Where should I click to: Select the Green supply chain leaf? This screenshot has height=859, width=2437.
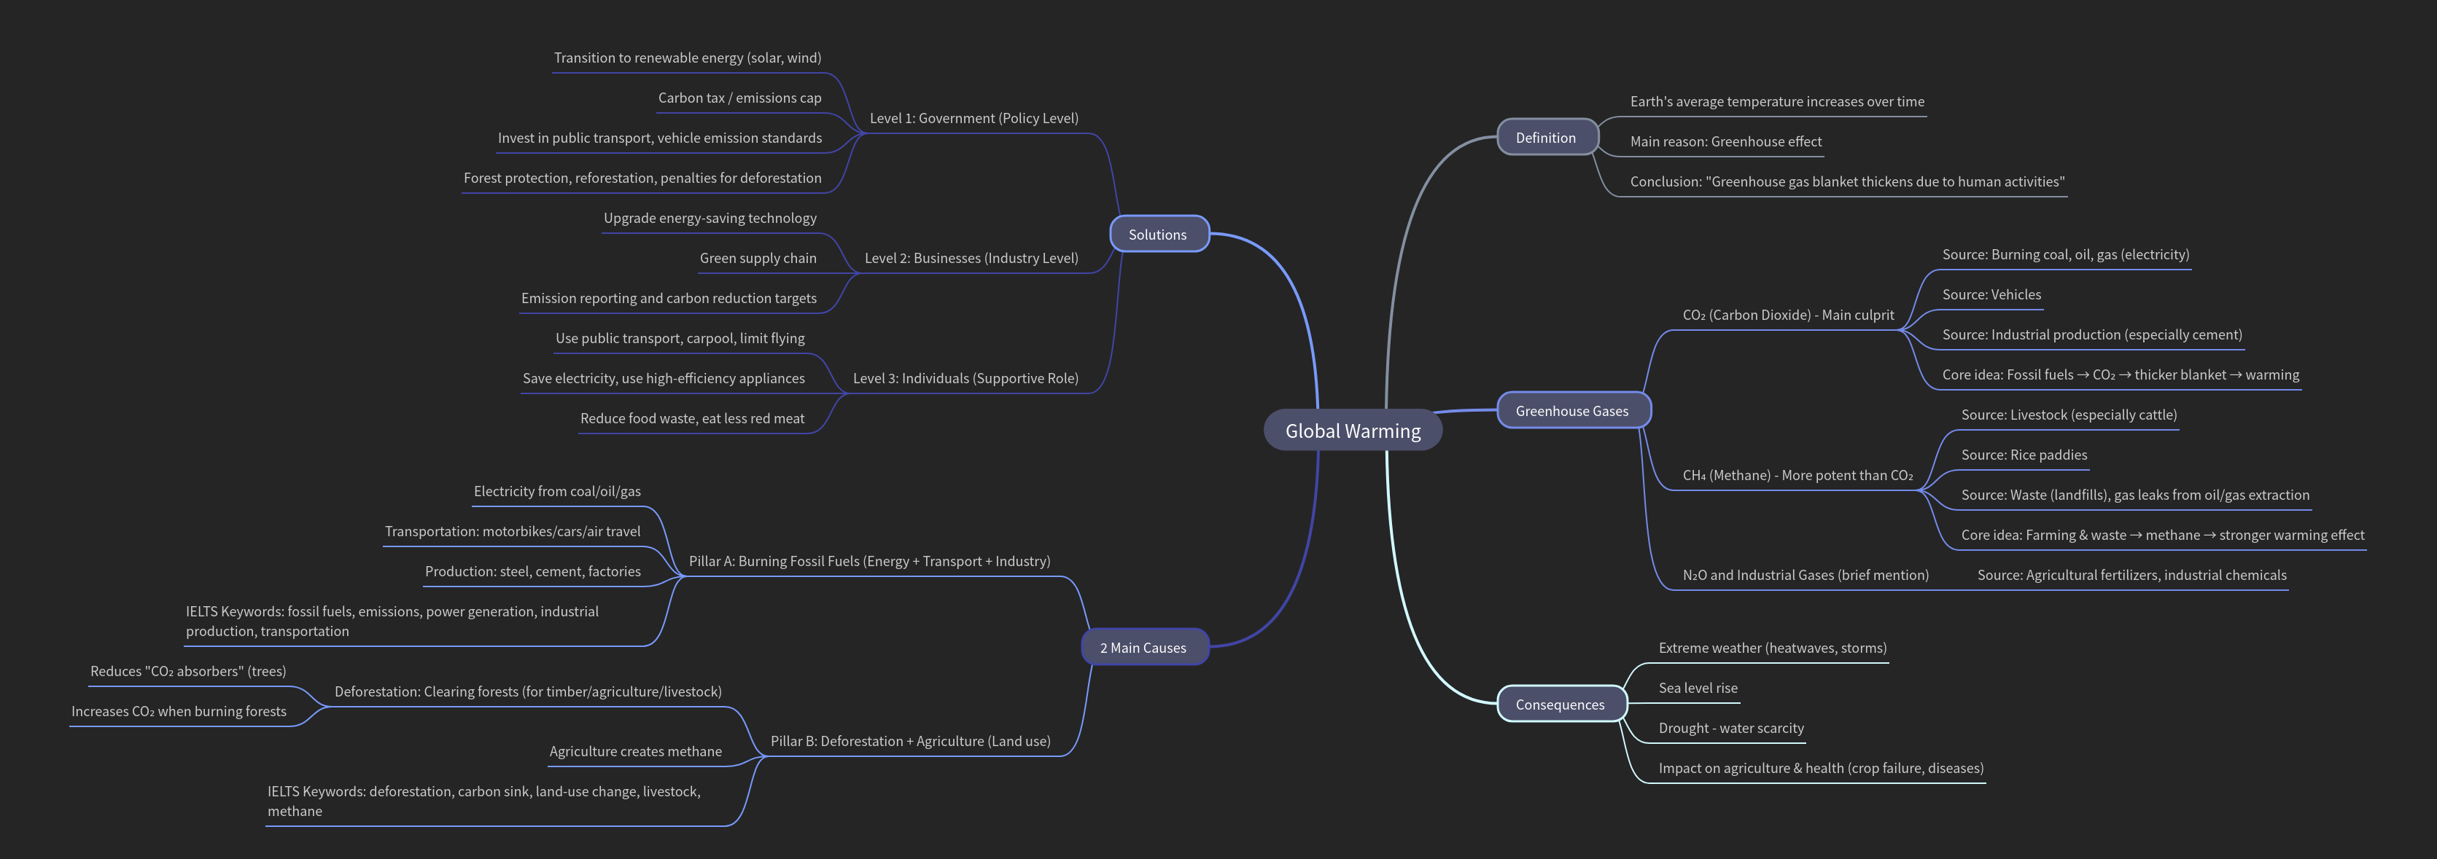[x=757, y=258]
